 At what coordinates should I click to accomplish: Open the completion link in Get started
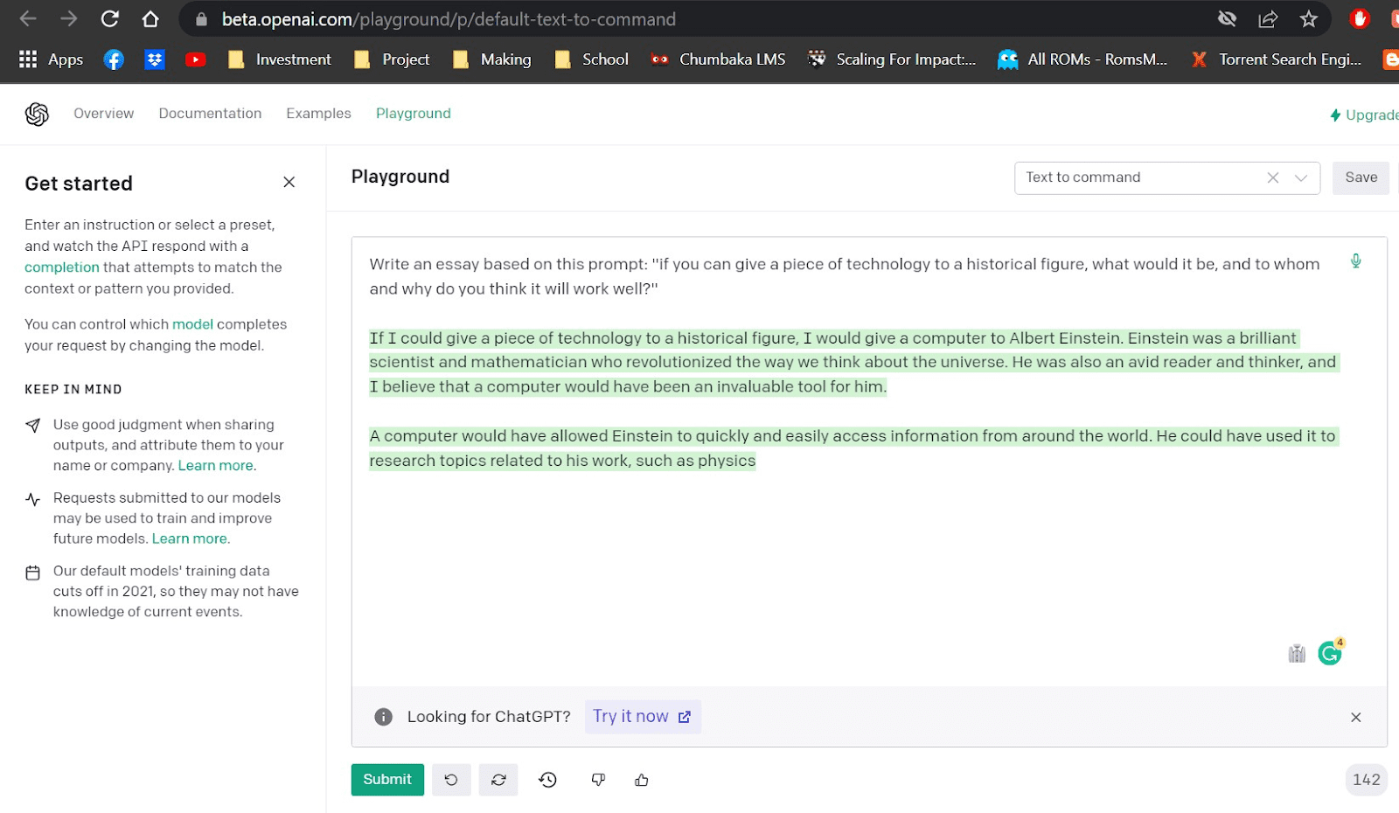click(61, 268)
